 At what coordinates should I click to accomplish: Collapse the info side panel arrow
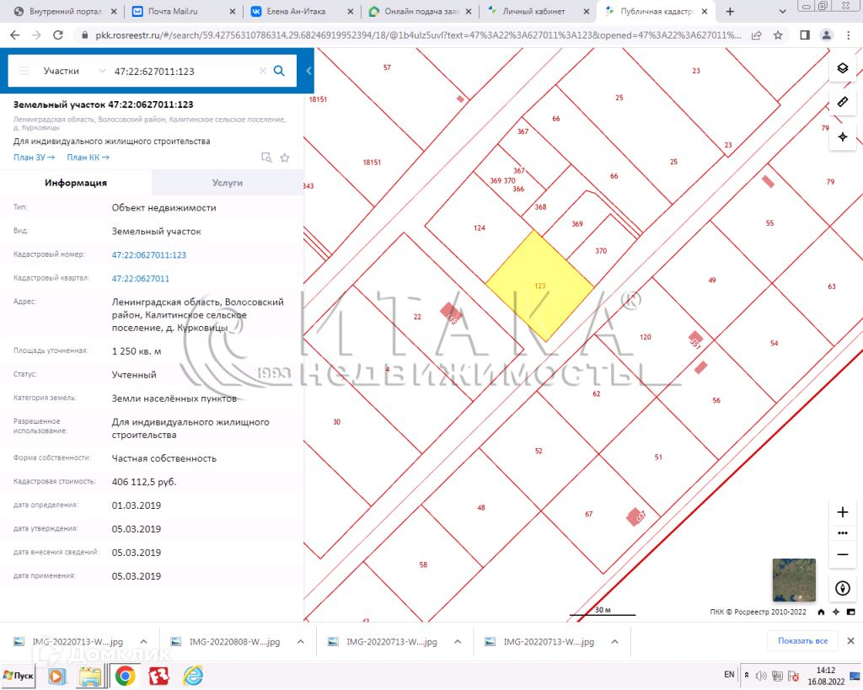pos(308,71)
